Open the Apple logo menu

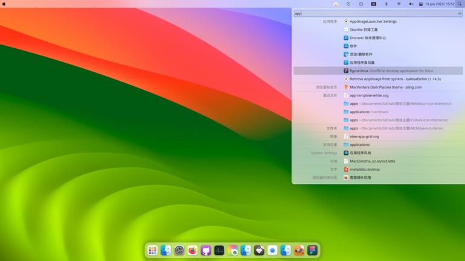4,4
